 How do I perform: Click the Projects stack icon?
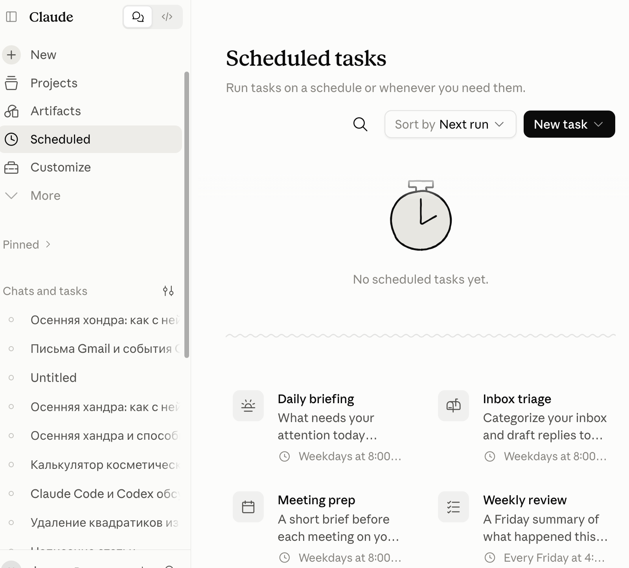click(11, 83)
